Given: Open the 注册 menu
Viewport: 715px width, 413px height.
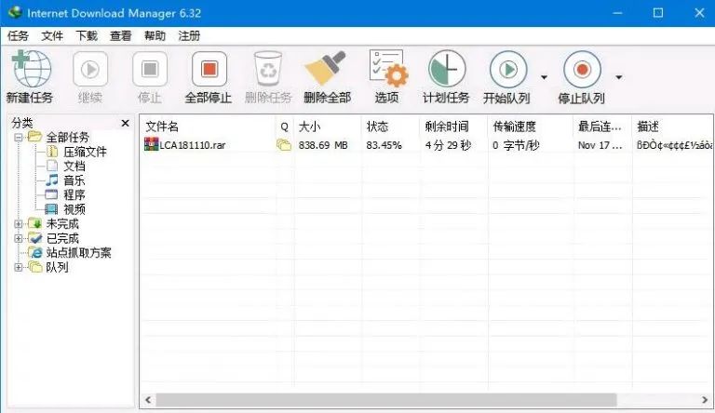Looking at the screenshot, I should pyautogui.click(x=189, y=35).
